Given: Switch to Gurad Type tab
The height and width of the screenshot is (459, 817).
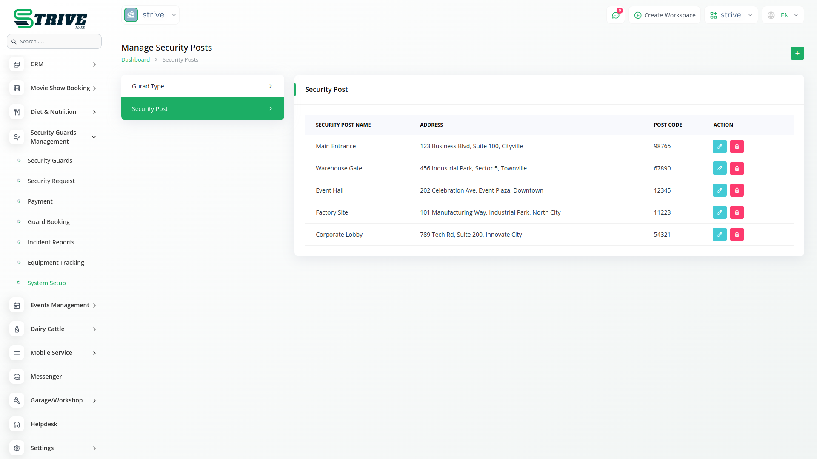Looking at the screenshot, I should [x=203, y=86].
